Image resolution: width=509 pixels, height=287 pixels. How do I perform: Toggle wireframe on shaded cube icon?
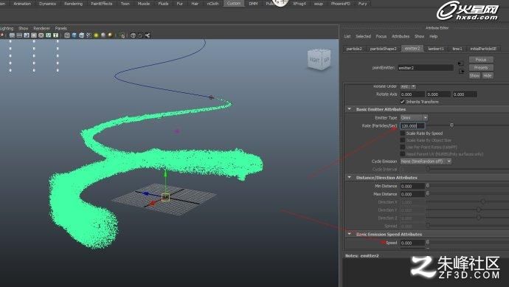point(81,35)
